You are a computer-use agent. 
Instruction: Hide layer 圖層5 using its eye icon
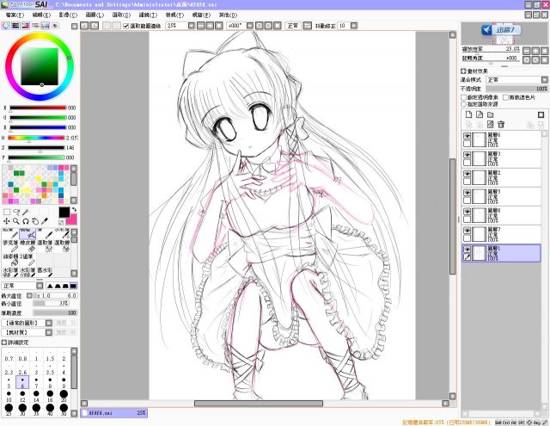click(x=467, y=193)
